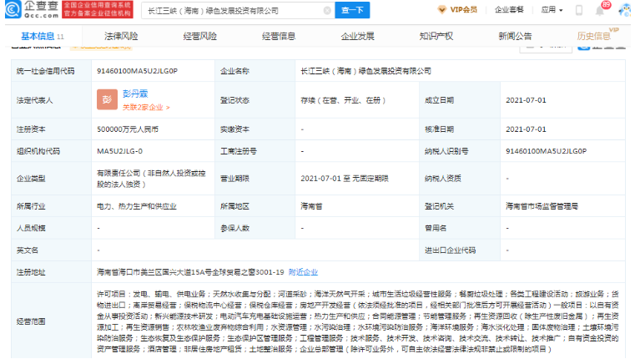The image size is (640, 364).
Task: Click the Qcc.com logo icon
Action: tap(13, 10)
